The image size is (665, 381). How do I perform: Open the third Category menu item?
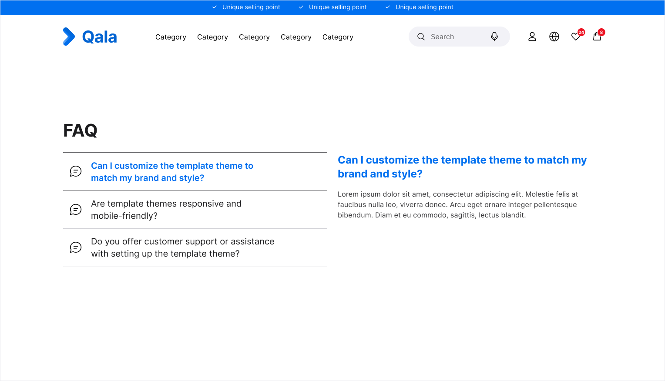pos(254,37)
